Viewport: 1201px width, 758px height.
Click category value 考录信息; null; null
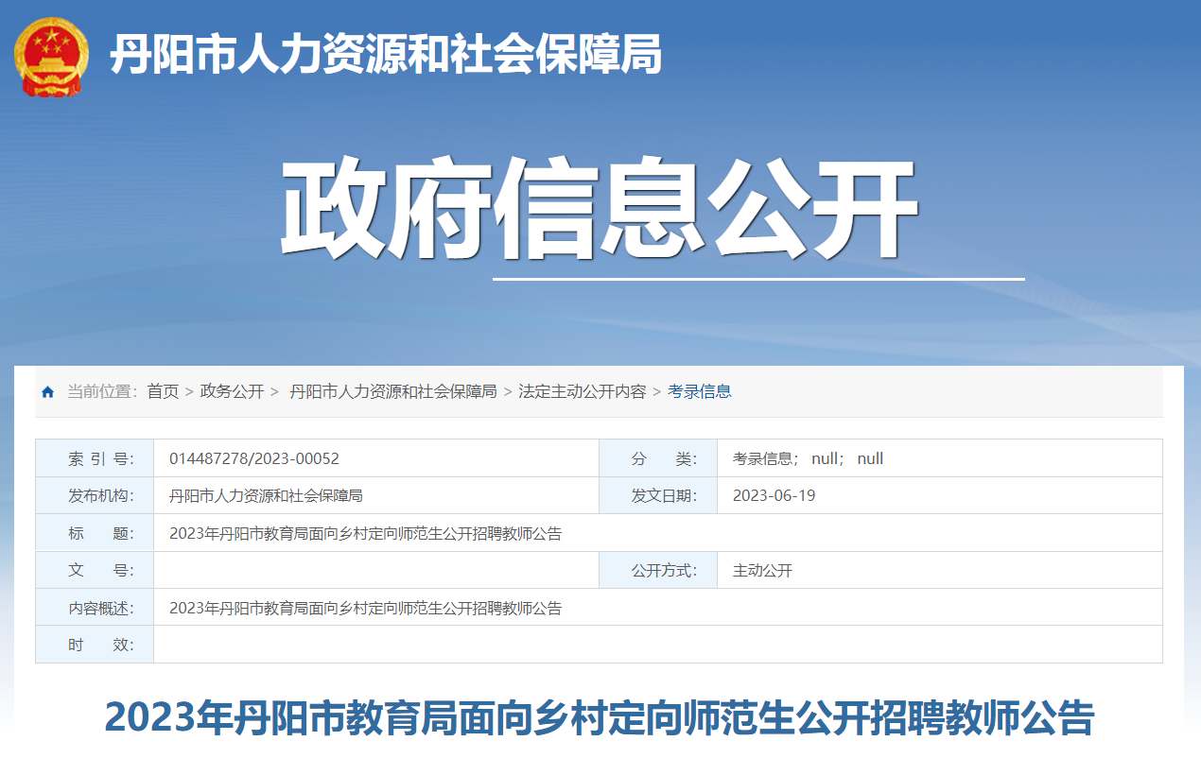pyautogui.click(x=809, y=458)
